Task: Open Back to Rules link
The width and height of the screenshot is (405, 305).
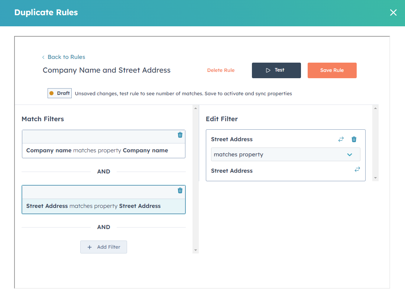Action: [x=66, y=57]
